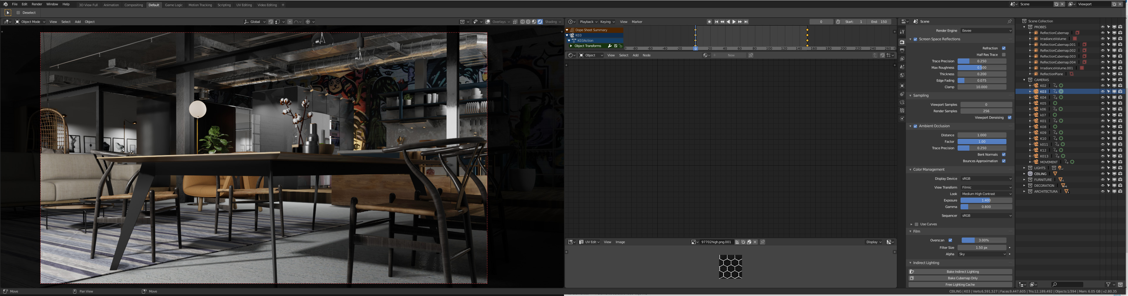Open the Texture properties tab icon
1128x296 pixels.
tap(902, 110)
